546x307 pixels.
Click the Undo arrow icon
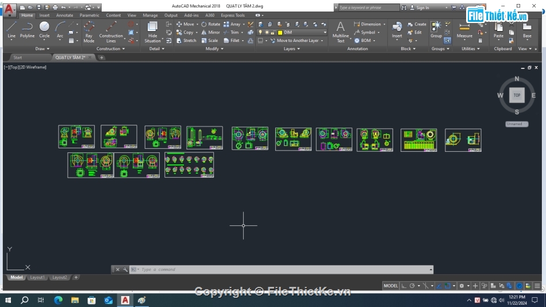coord(63,7)
